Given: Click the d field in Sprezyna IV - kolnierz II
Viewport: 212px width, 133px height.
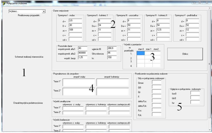Looking at the screenshot, I should click(163, 21).
